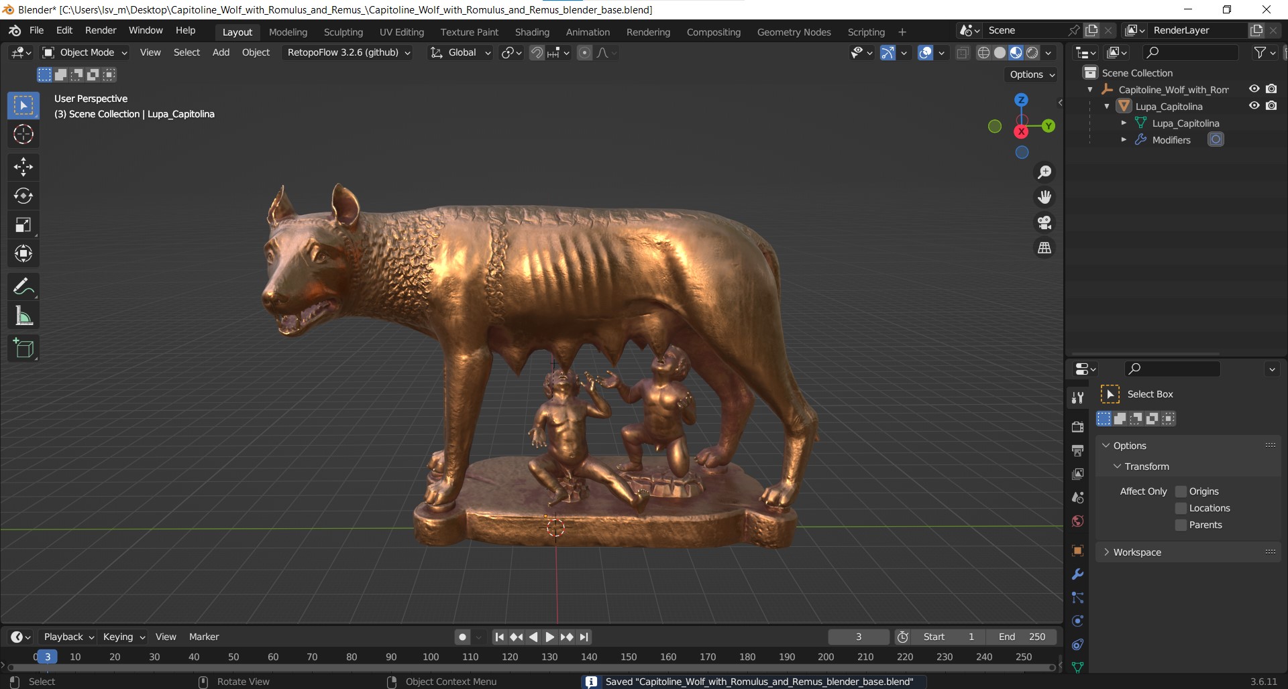Open RetopoFlow 3.2.6 dropdown

pos(347,53)
